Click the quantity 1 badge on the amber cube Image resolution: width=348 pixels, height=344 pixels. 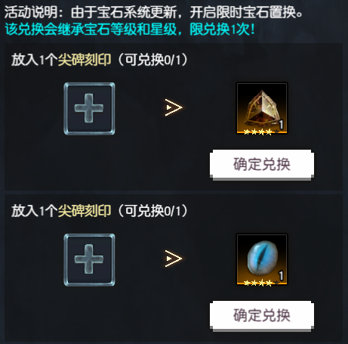coord(281,125)
